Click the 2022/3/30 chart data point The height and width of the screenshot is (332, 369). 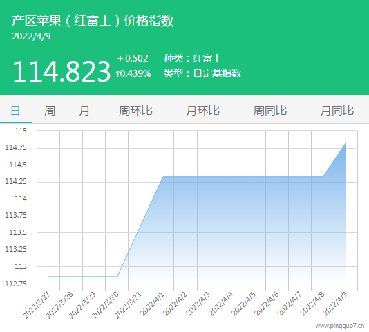[x=117, y=276]
